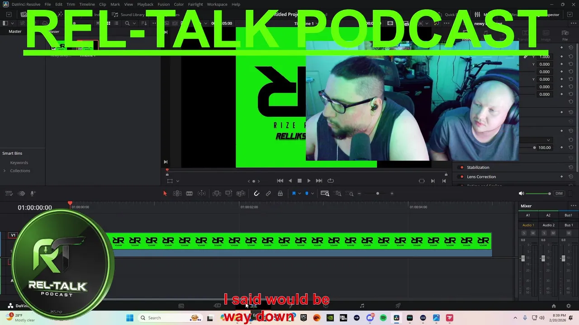
Task: Toggle loop playback
Action: 331,181
